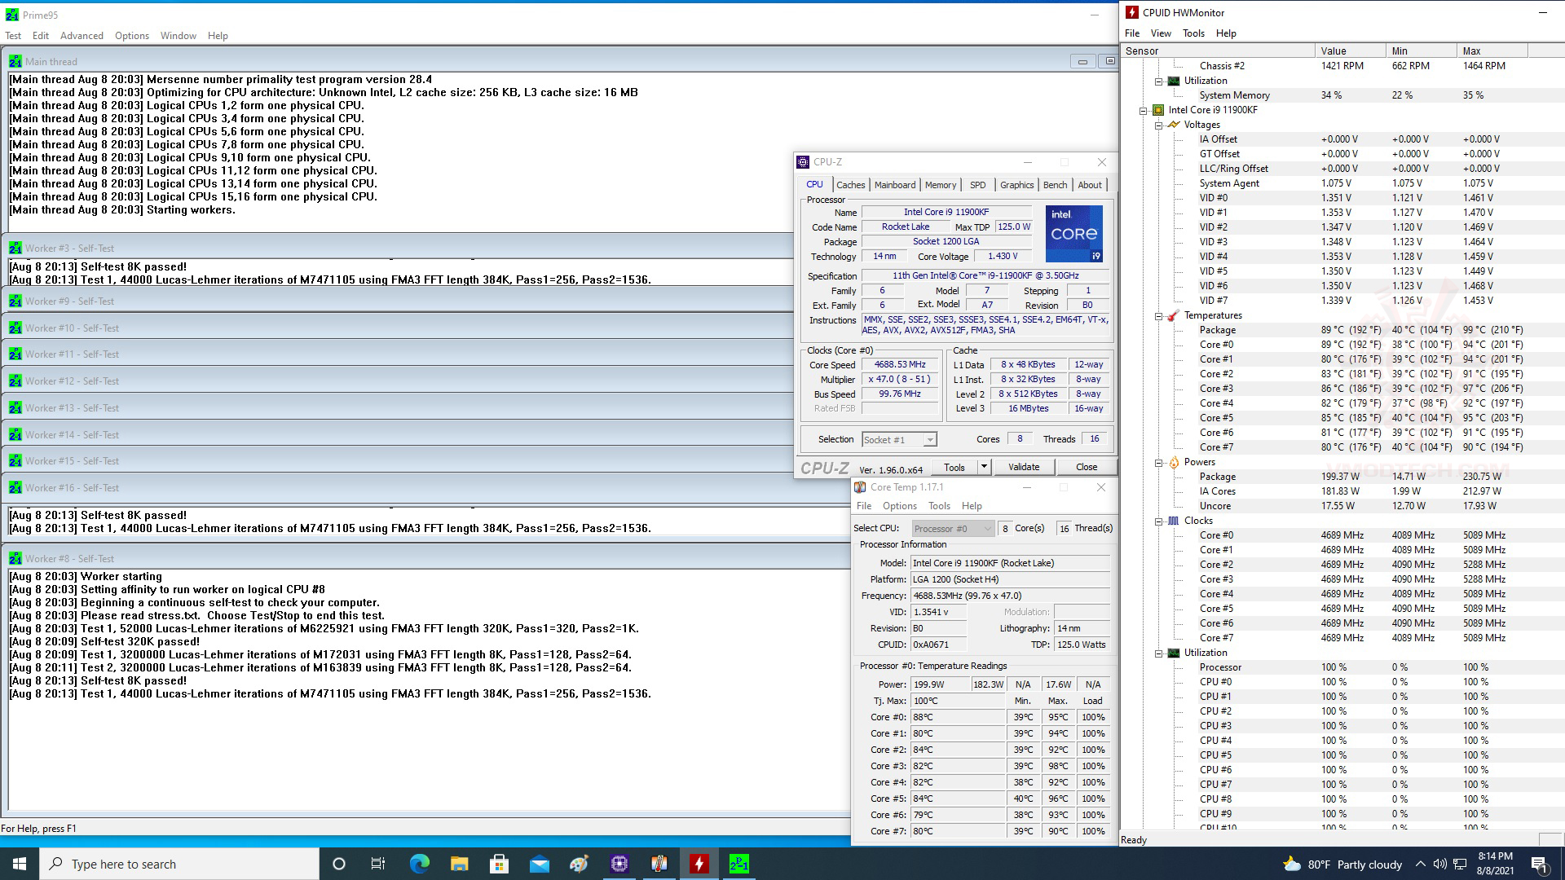Open Task View on the taskbar
Screen dimensions: 1565x880
[377, 864]
